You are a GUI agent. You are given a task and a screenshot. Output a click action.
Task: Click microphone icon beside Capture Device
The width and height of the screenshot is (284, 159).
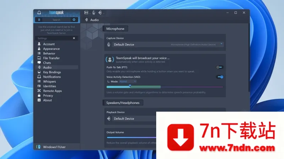click(x=109, y=45)
